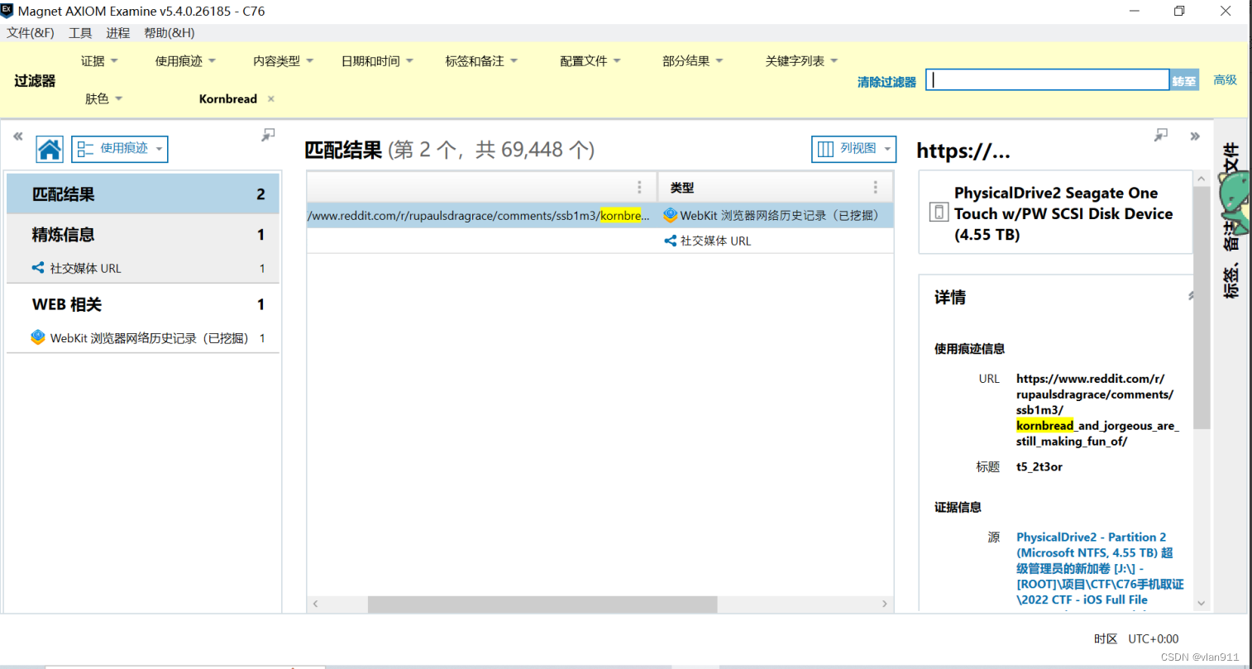Click the device icon in evidence card

click(939, 212)
